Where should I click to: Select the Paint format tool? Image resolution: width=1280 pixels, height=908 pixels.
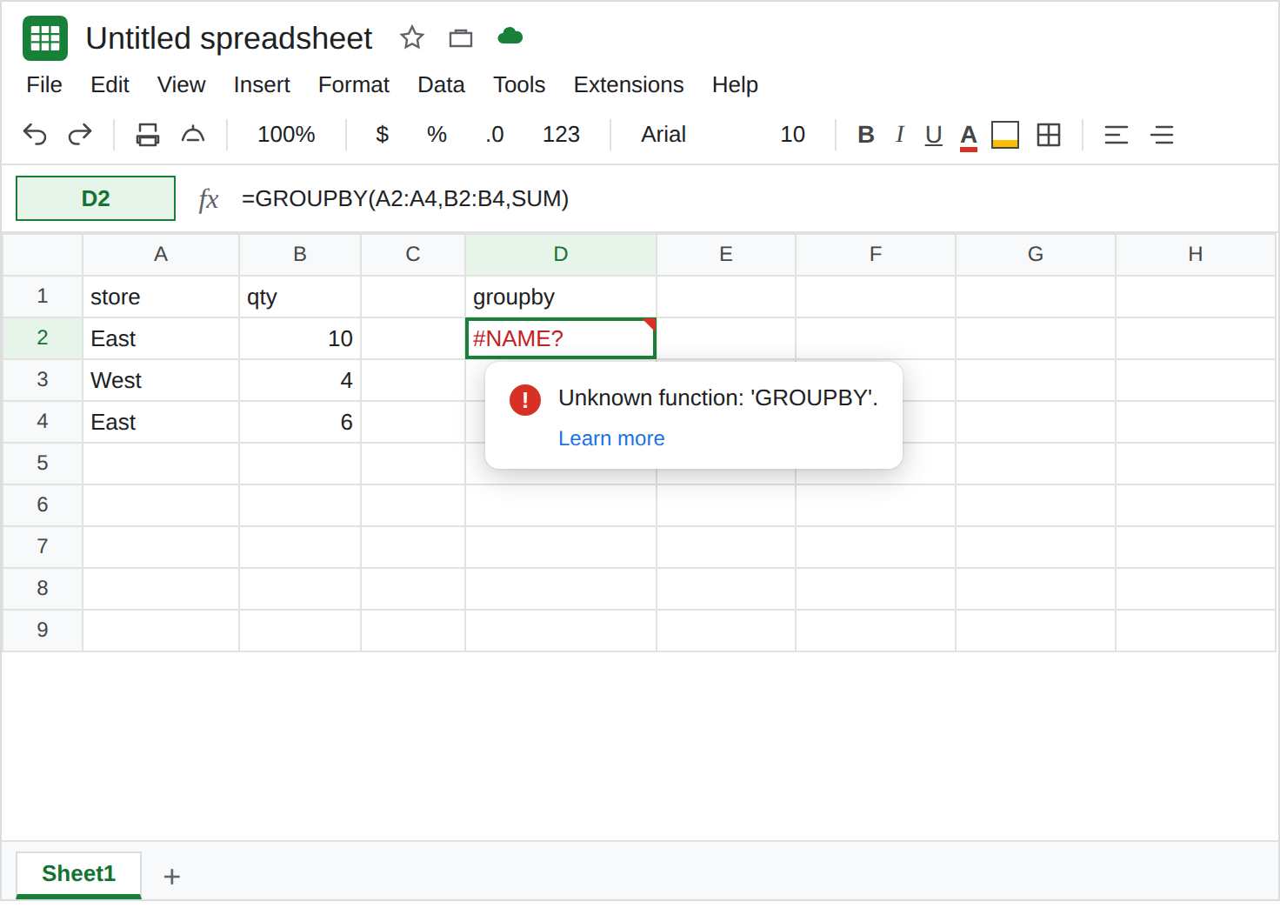[193, 135]
